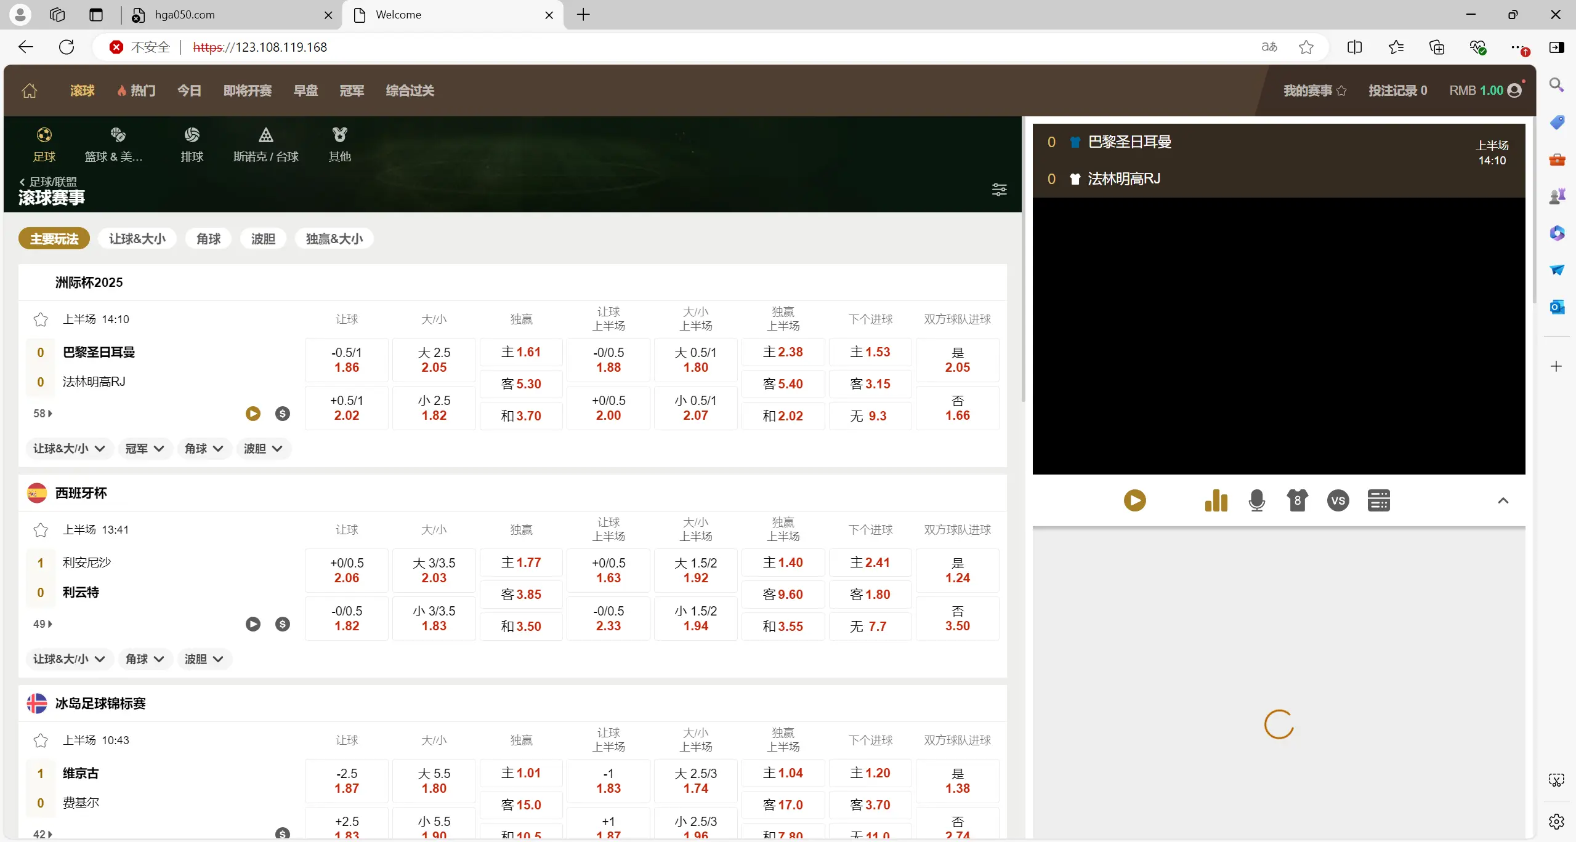Screen dimensions: 1576x842
Task: Open the commentary microphone icon
Action: click(1256, 500)
